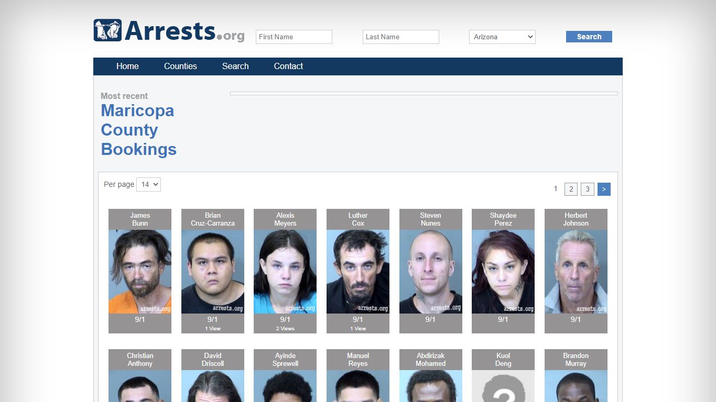Screen dimensions: 716x402
Task: Select Brian Cruz-Carranza's booking photo
Action: pyautogui.click(x=213, y=272)
